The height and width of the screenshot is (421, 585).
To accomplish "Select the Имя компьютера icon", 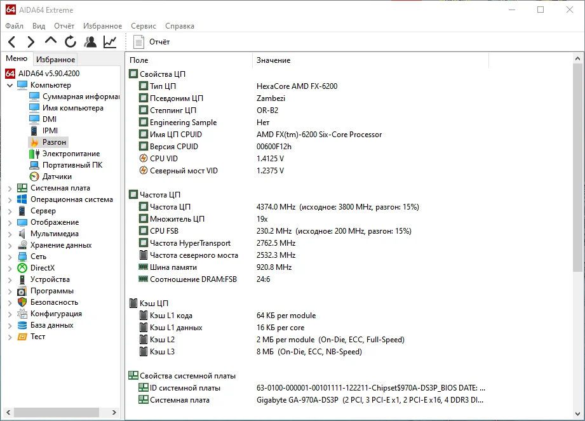I will coord(34,108).
